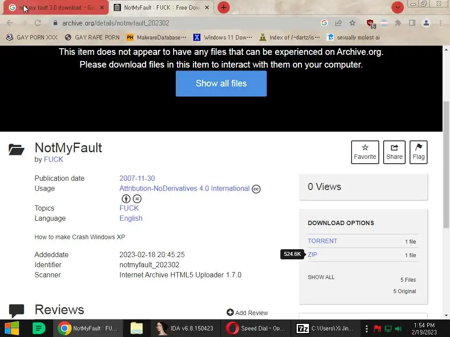Open the Windows Start menu
450x337 pixels.
[11, 328]
